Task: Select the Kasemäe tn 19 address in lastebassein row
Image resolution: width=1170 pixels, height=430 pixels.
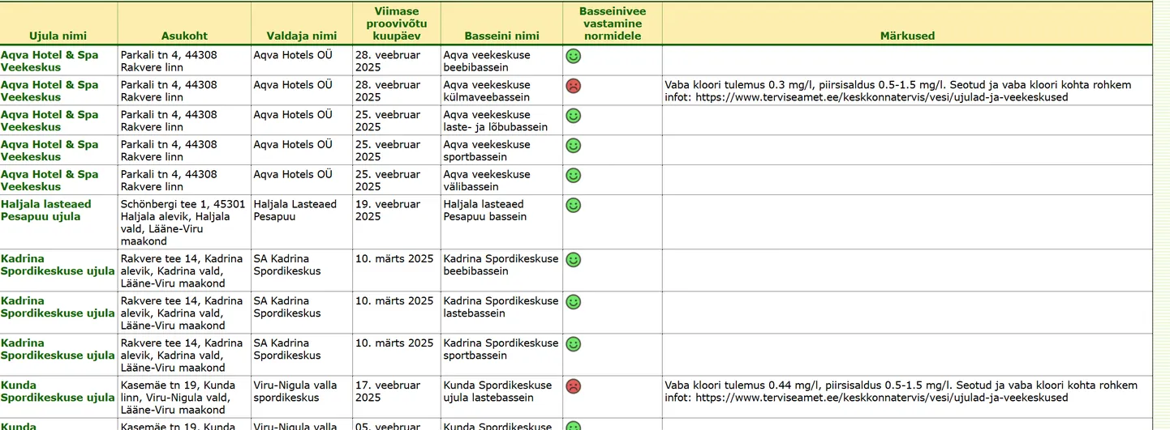Action: 184,398
